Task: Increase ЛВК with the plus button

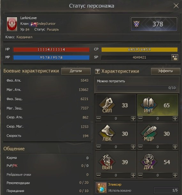Action: tap(133, 147)
